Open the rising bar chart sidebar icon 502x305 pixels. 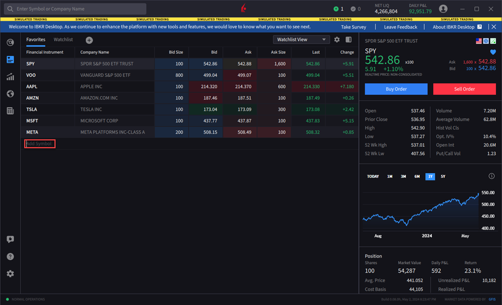click(10, 76)
